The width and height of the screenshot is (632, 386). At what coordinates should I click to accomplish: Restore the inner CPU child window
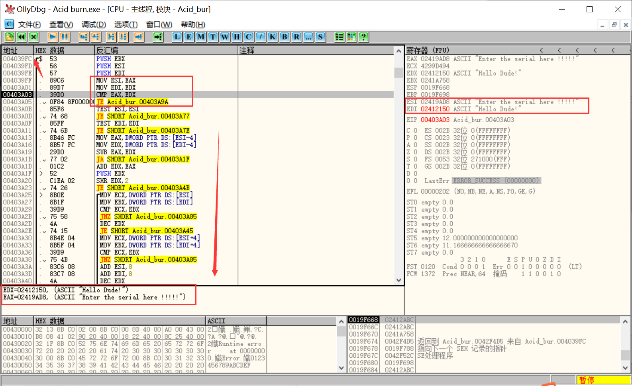pyautogui.click(x=614, y=25)
